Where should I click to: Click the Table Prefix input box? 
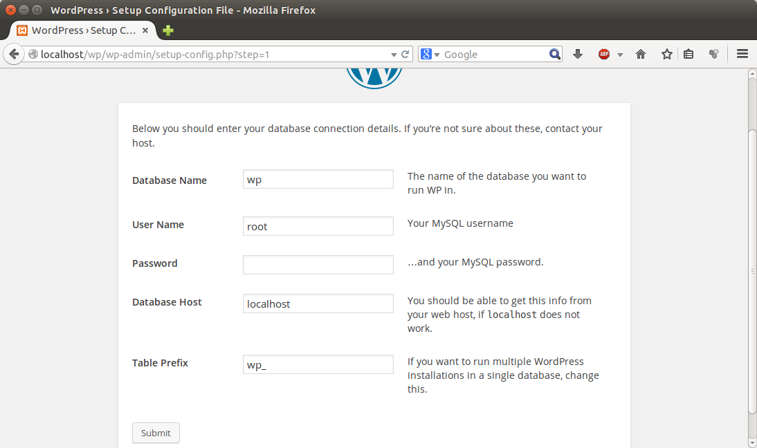pos(318,364)
